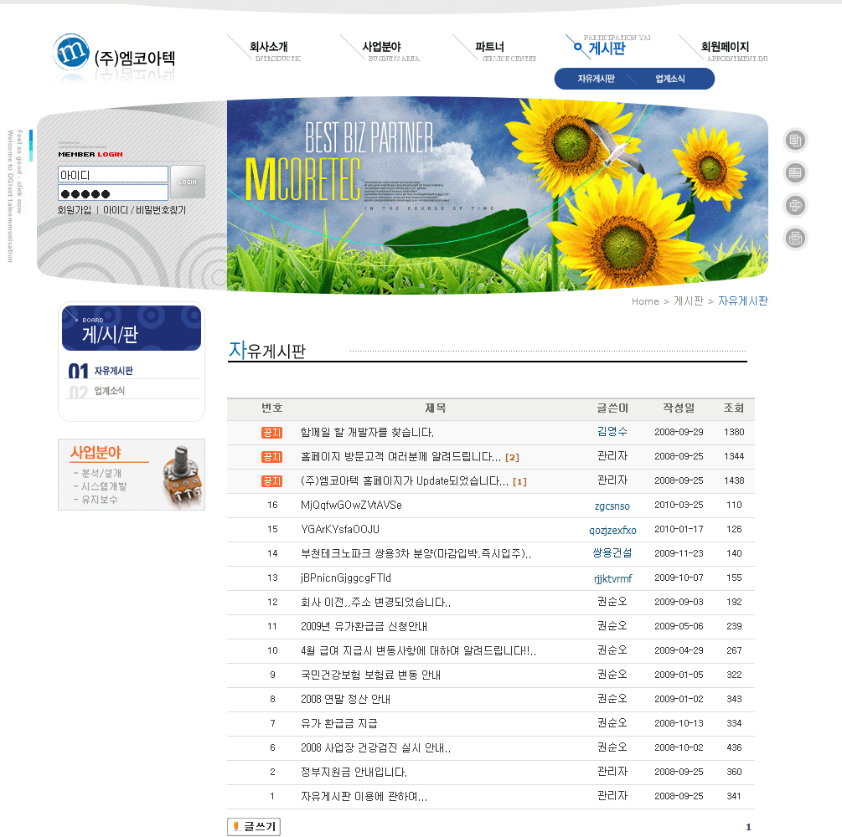Click the 공지 badge on Update notice
This screenshot has height=837, width=842.
pos(271,481)
